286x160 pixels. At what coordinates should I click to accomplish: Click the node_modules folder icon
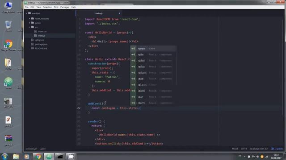click(33, 19)
